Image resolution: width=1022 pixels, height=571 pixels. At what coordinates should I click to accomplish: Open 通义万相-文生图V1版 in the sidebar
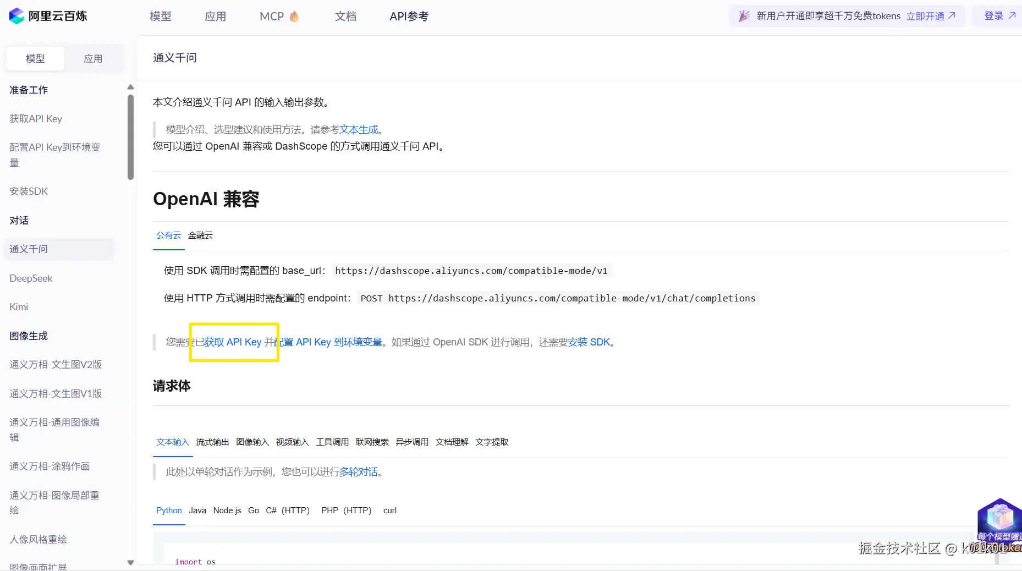coord(56,394)
